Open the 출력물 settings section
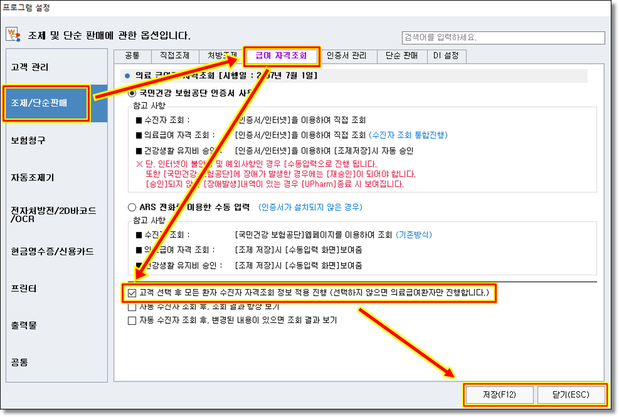This screenshot has width=619, height=417. pyautogui.click(x=24, y=325)
